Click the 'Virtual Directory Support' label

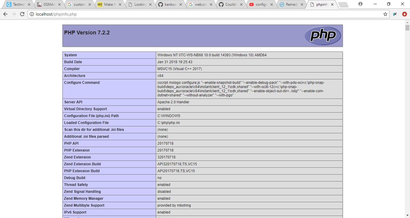[x=86, y=109]
